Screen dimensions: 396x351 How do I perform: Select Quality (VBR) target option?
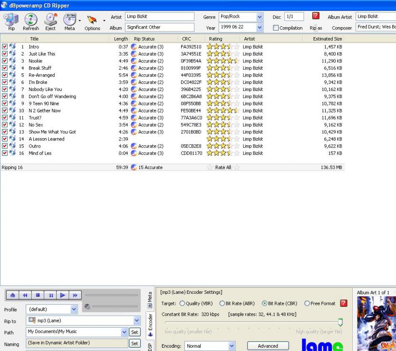(x=182, y=303)
